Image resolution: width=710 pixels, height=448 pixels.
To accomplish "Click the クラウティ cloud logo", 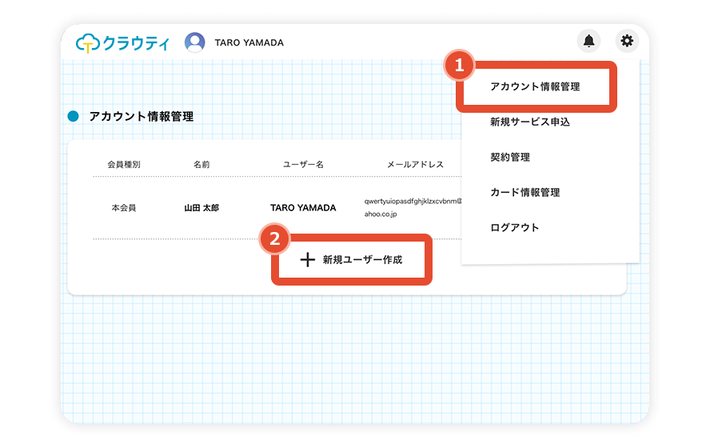I will click(x=122, y=42).
